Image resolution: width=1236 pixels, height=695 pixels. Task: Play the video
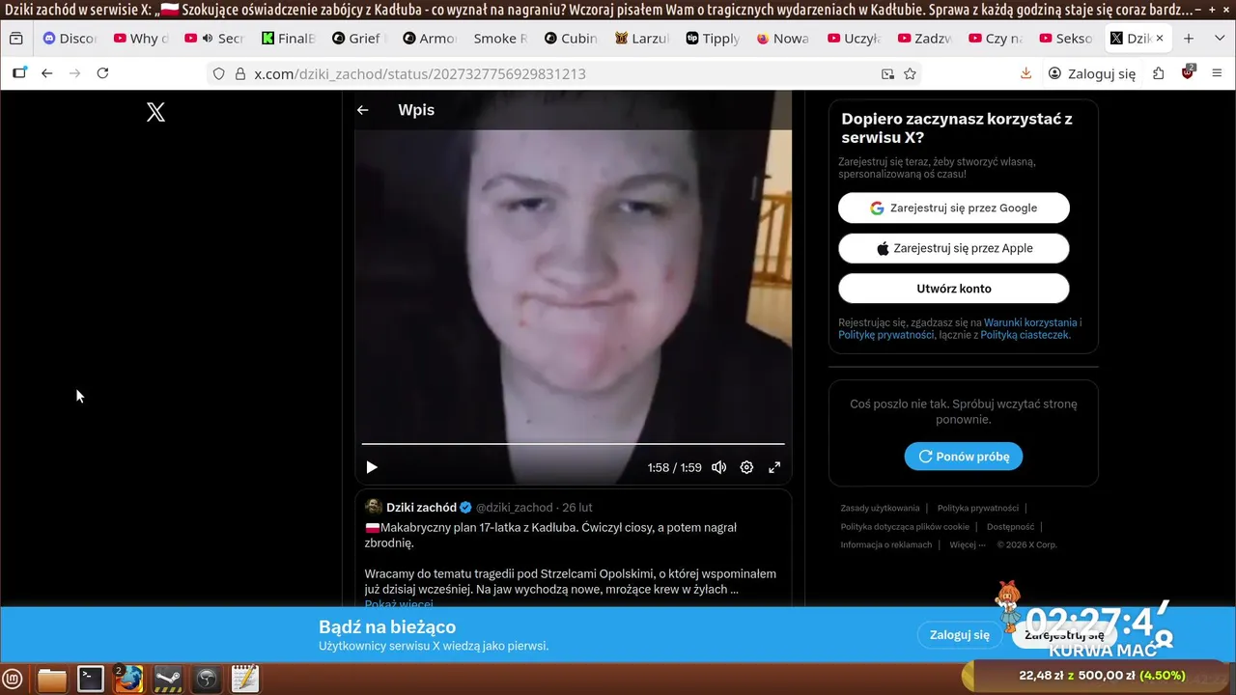tap(372, 467)
